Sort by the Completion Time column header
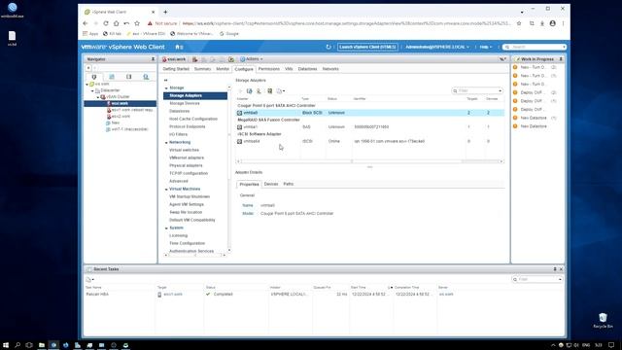 pyautogui.click(x=406, y=288)
